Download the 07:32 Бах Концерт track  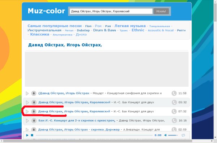(34, 112)
